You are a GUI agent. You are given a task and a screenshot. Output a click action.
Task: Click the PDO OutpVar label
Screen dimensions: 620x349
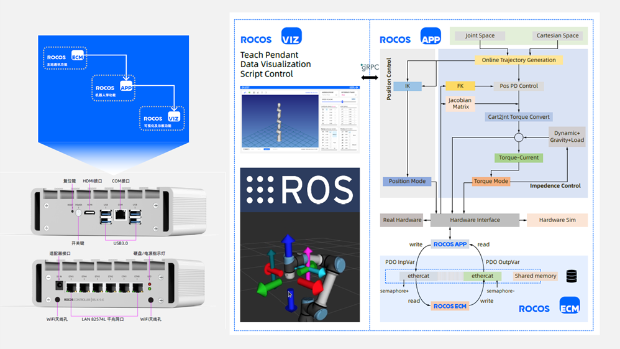coord(503,263)
